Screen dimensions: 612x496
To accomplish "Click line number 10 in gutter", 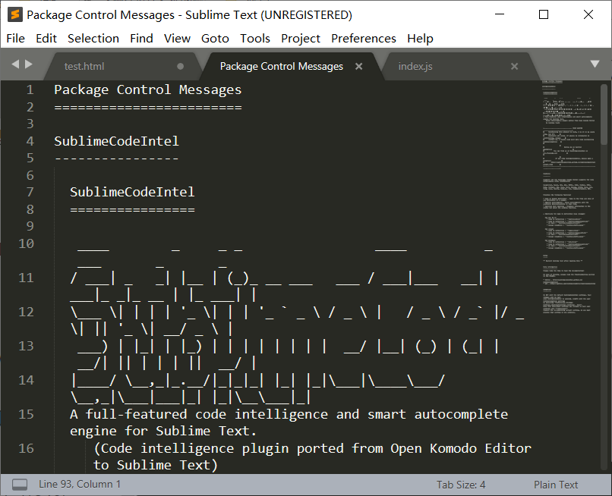I will pos(26,243).
